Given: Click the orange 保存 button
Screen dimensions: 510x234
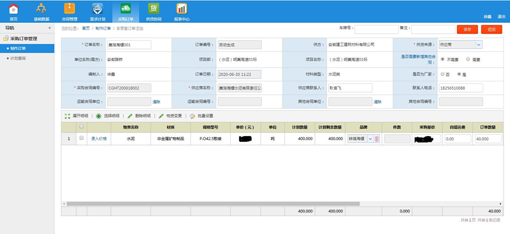Looking at the screenshot, I should point(467,29).
